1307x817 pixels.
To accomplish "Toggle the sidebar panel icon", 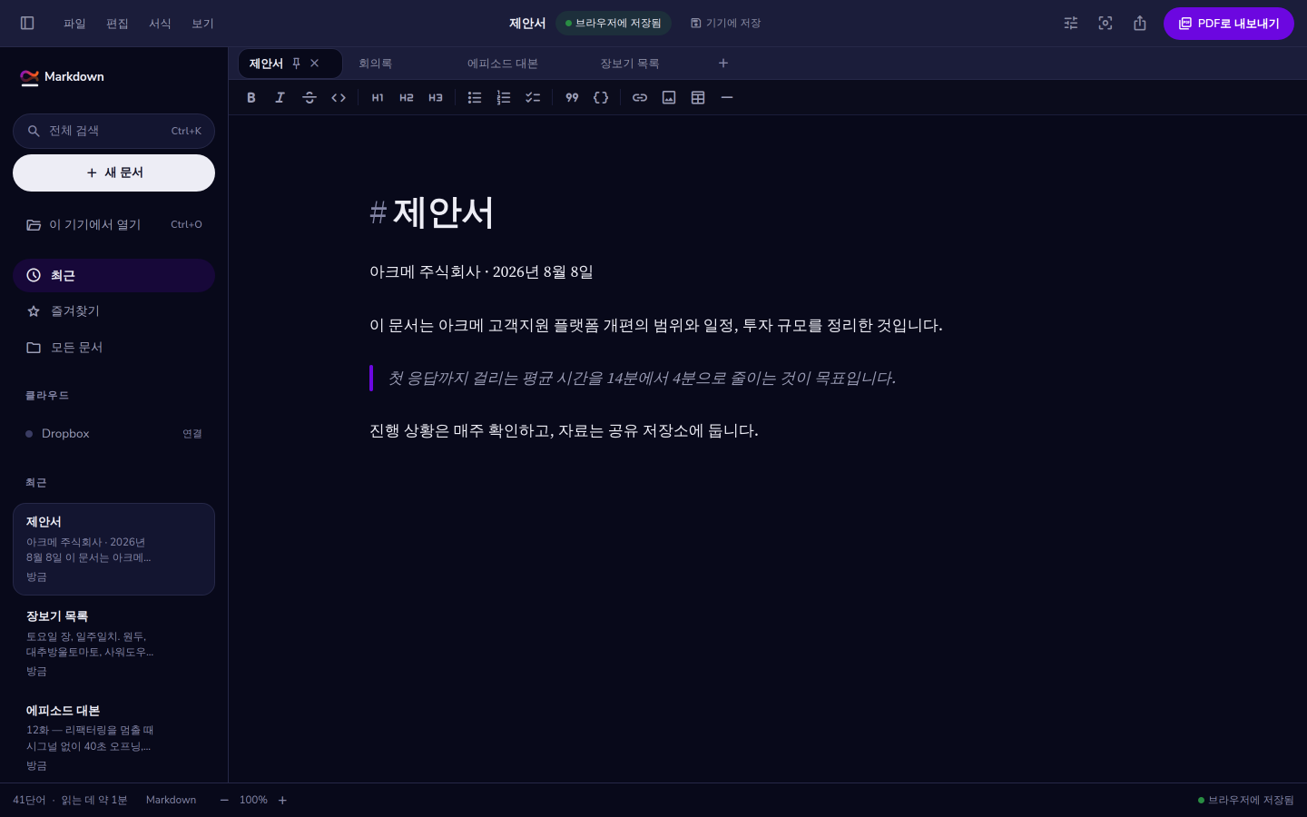I will click(27, 23).
